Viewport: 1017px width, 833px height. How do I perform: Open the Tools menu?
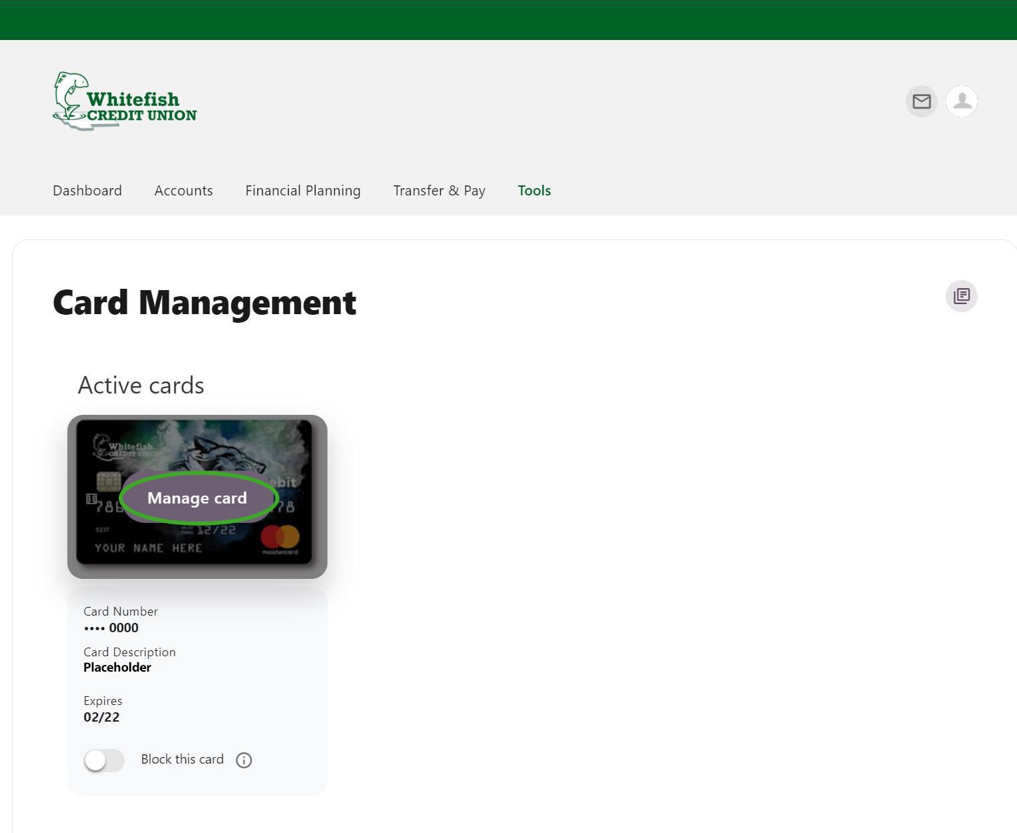coord(534,191)
